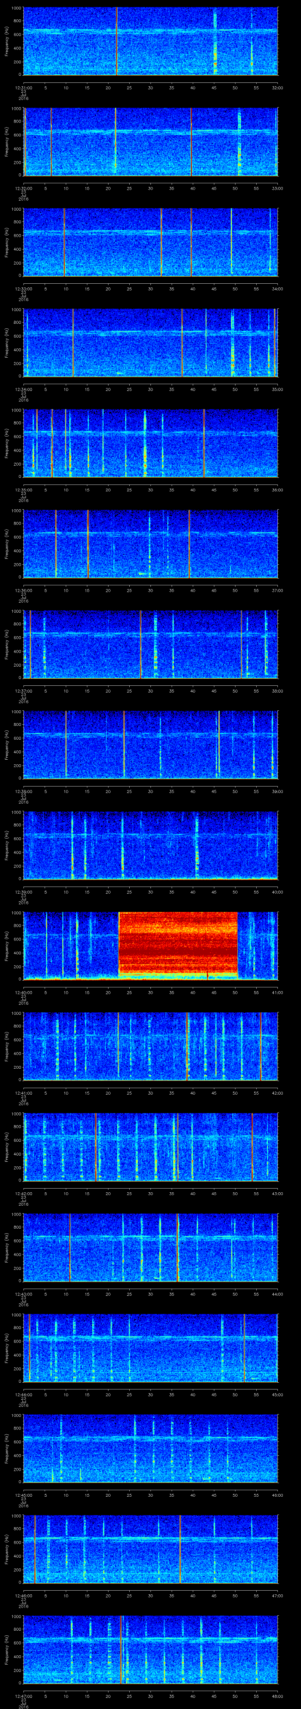Click the "39:00" end time label
301x1709 pixels.
pyautogui.click(x=277, y=791)
